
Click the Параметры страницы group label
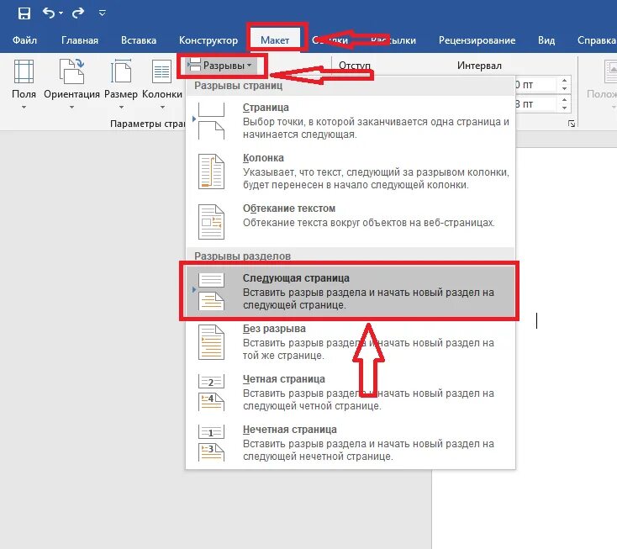point(148,124)
